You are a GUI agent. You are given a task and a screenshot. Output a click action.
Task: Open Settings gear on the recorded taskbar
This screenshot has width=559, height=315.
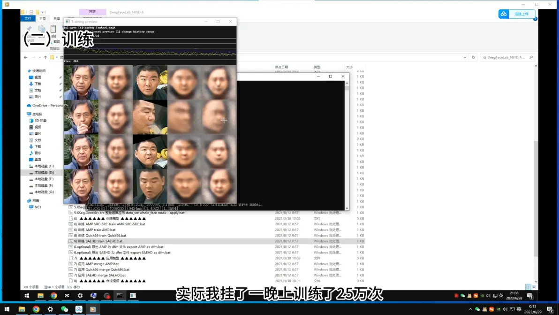80,296
